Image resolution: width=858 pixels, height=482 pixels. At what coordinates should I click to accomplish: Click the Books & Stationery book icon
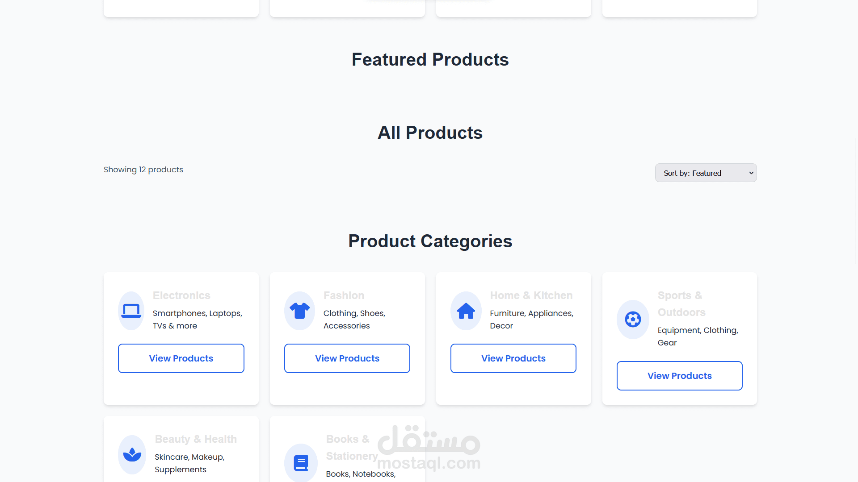[301, 463]
